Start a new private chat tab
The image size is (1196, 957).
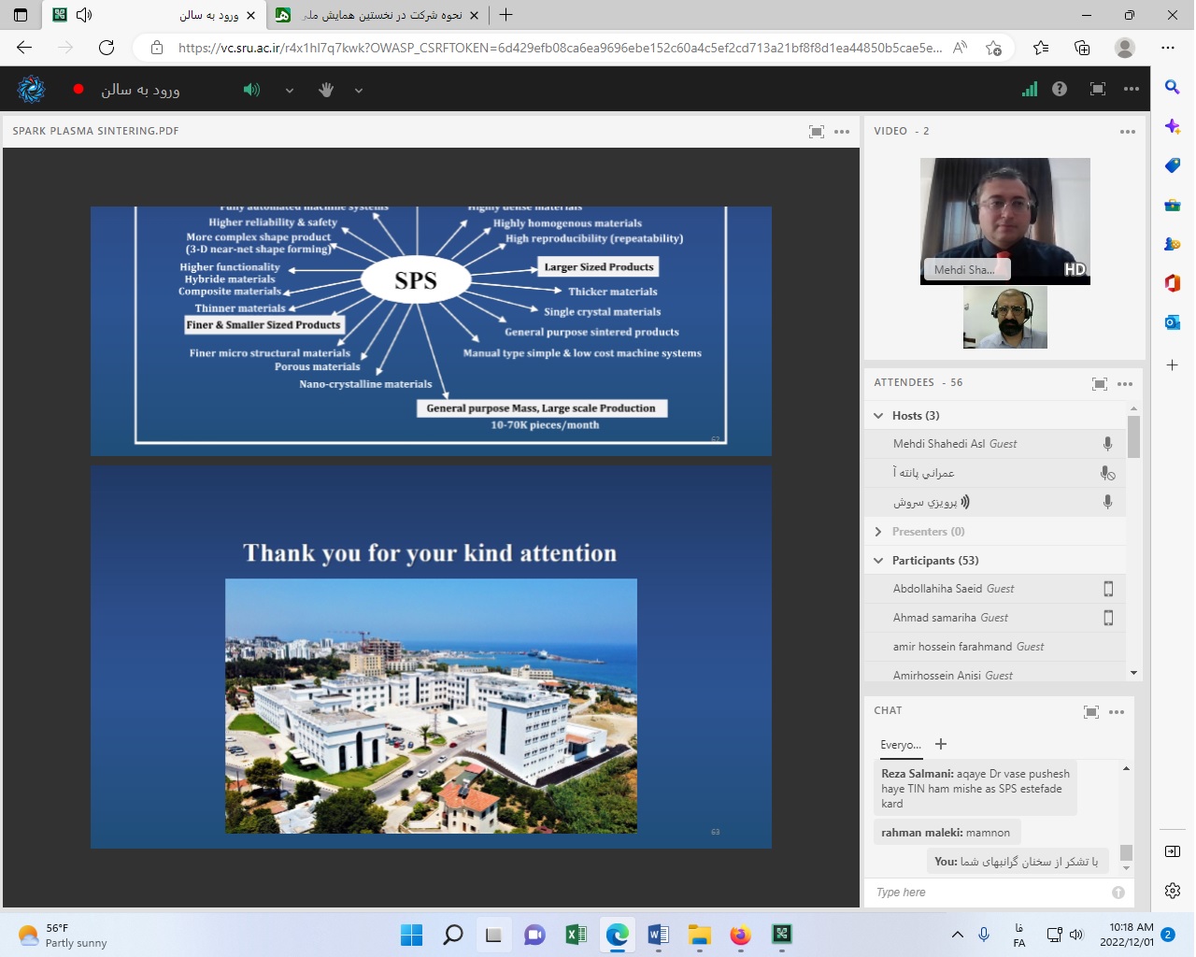(941, 744)
